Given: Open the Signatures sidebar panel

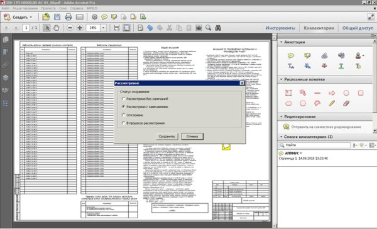Looking at the screenshot, I should coord(6,91).
